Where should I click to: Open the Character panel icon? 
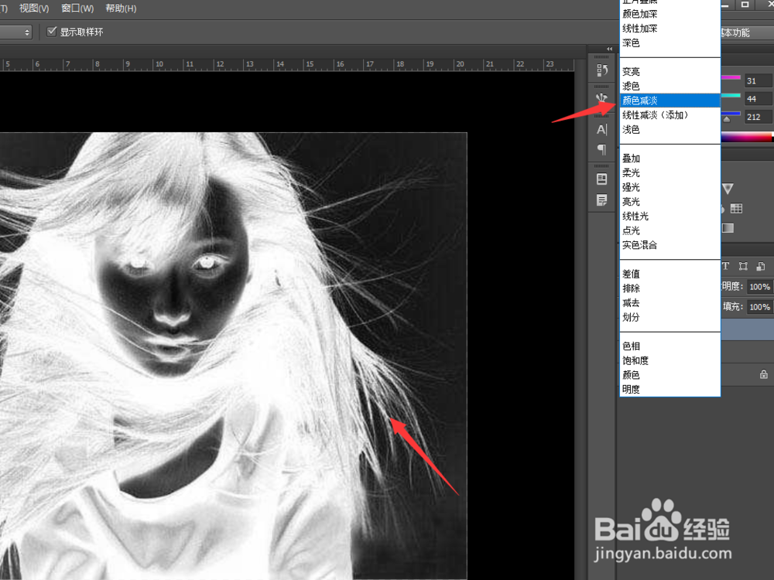point(601,129)
